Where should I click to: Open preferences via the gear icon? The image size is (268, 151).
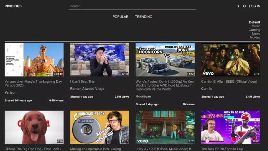click(244, 6)
